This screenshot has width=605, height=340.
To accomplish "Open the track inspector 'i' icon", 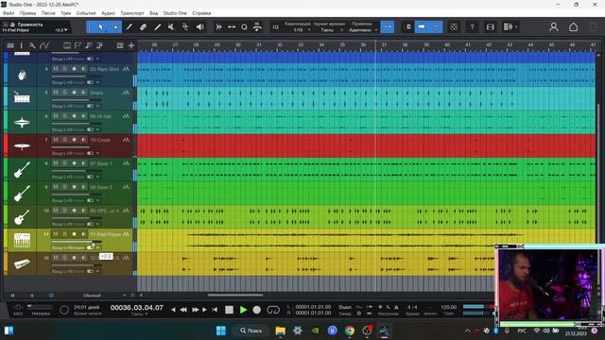I will [x=21, y=45].
